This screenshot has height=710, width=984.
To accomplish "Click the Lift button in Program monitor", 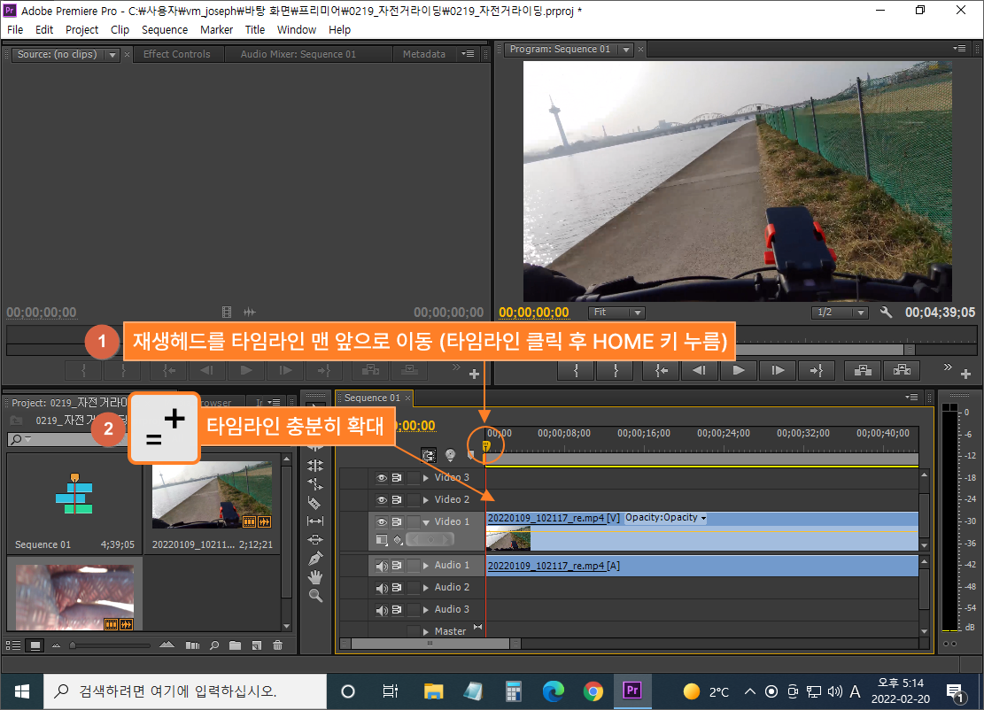I will coord(863,371).
